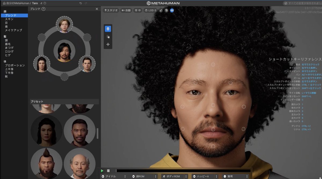This screenshot has width=322, height=179.
Task: Click the child face in blend circle top
Action: pos(64,24)
